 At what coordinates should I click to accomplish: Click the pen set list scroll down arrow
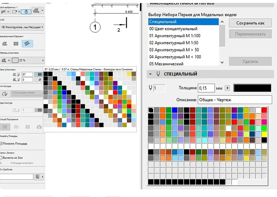[222, 62]
